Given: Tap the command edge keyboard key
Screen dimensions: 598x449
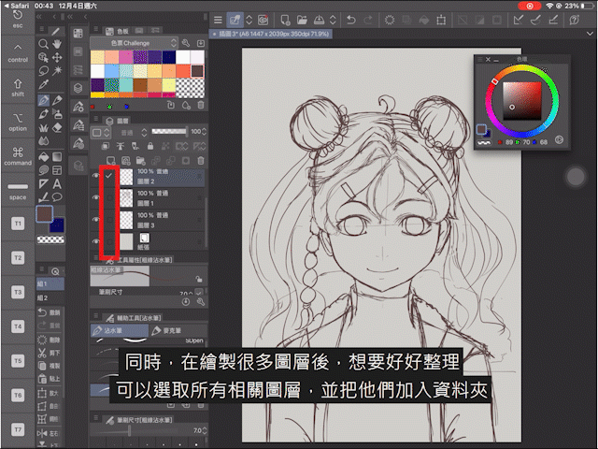Looking at the screenshot, I should click(x=18, y=156).
